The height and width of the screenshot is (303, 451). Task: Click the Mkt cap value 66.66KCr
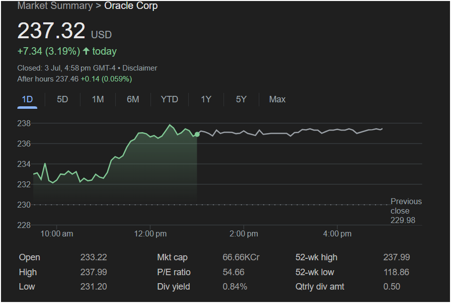click(x=241, y=257)
